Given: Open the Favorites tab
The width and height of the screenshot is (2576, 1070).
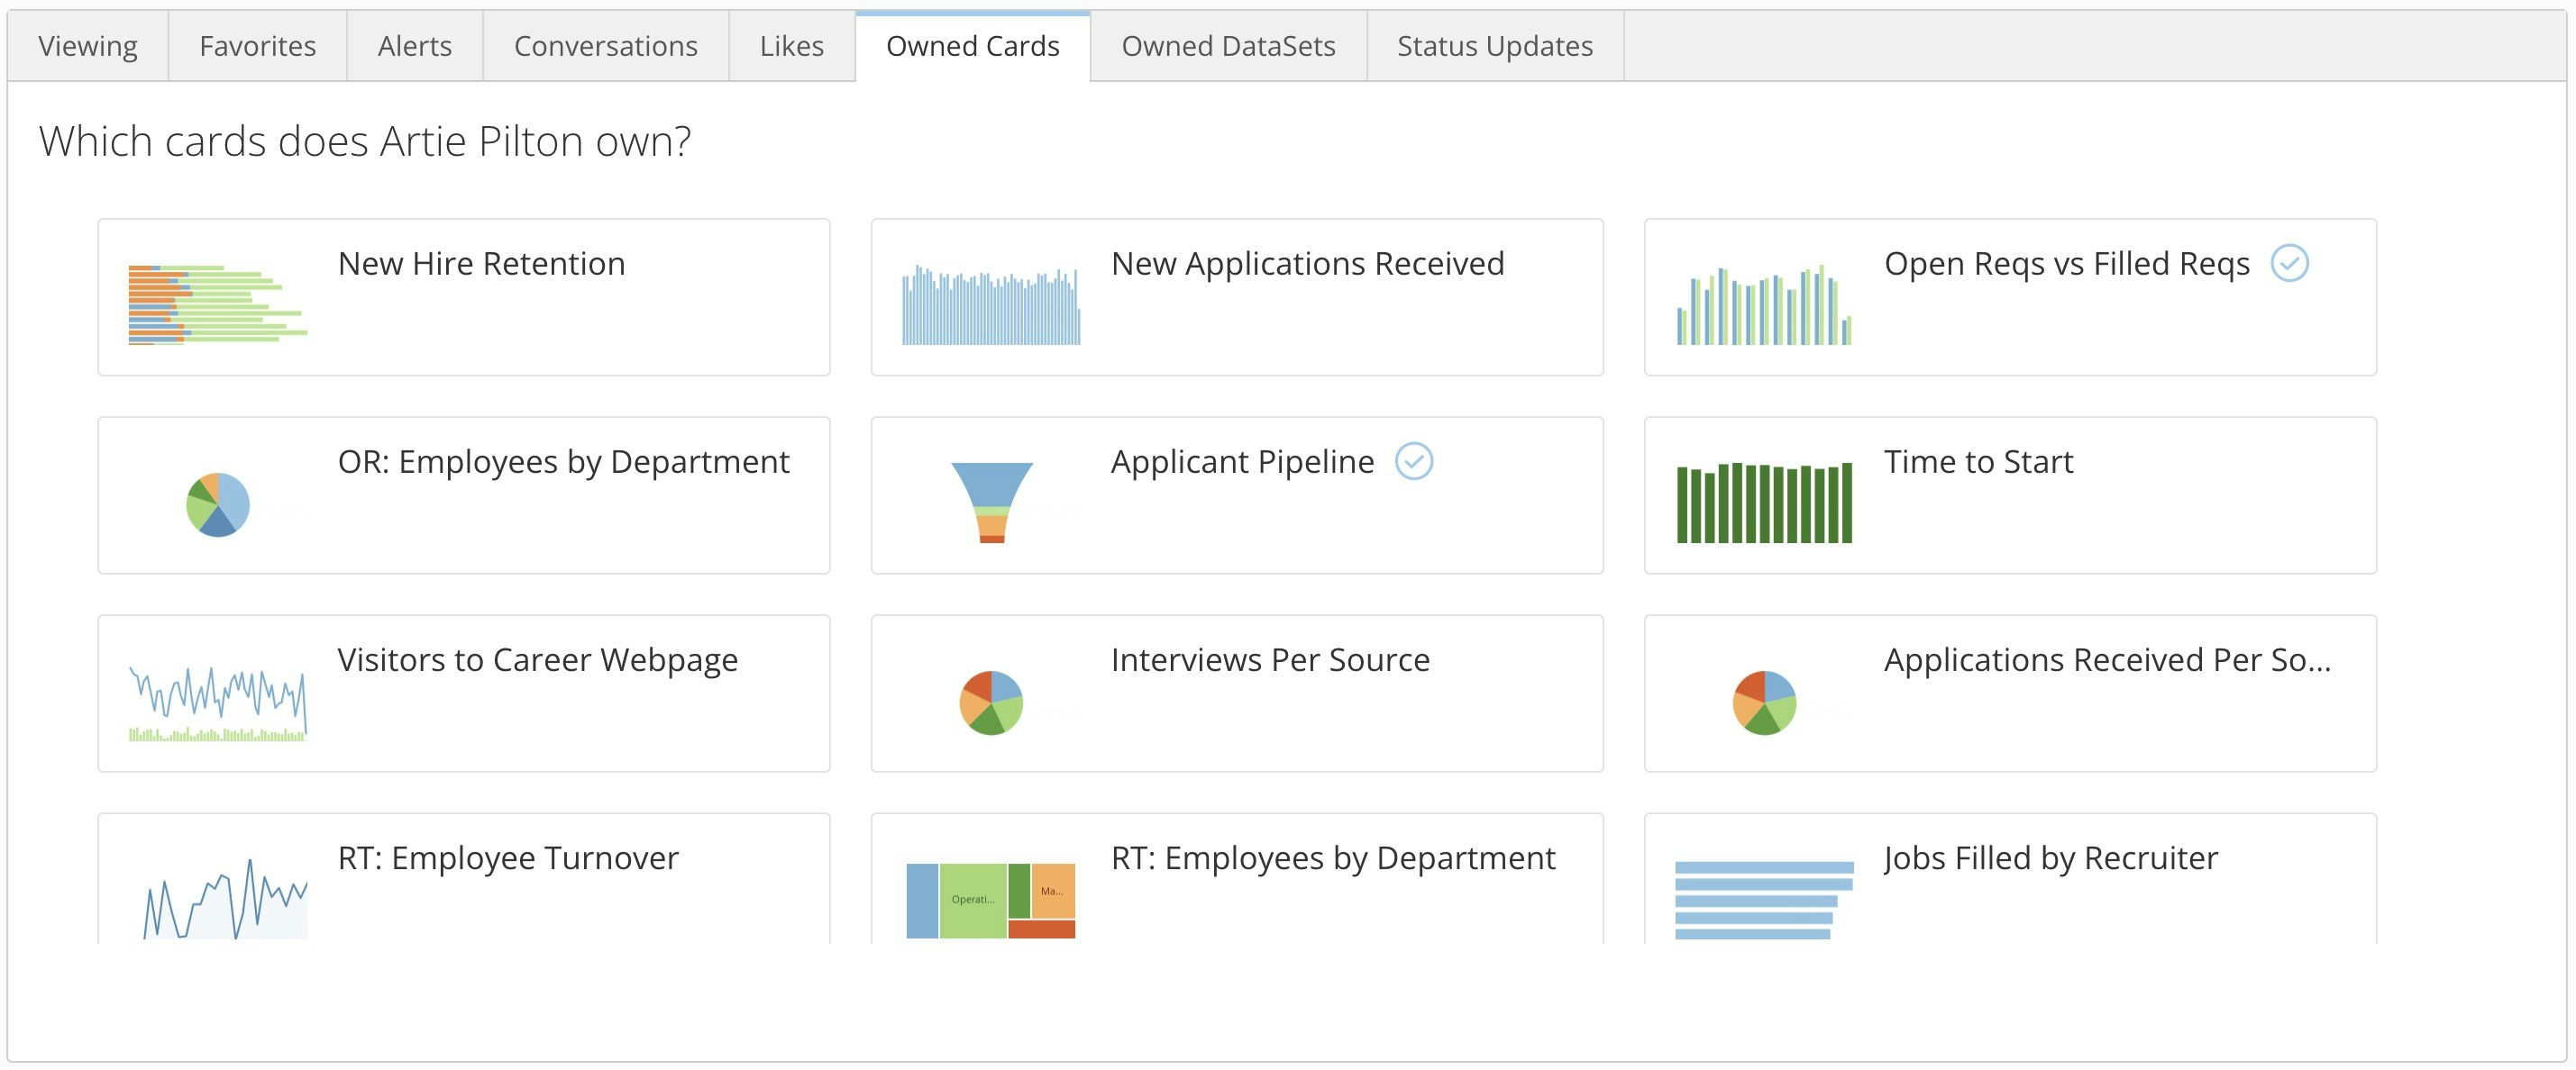Looking at the screenshot, I should 257,47.
